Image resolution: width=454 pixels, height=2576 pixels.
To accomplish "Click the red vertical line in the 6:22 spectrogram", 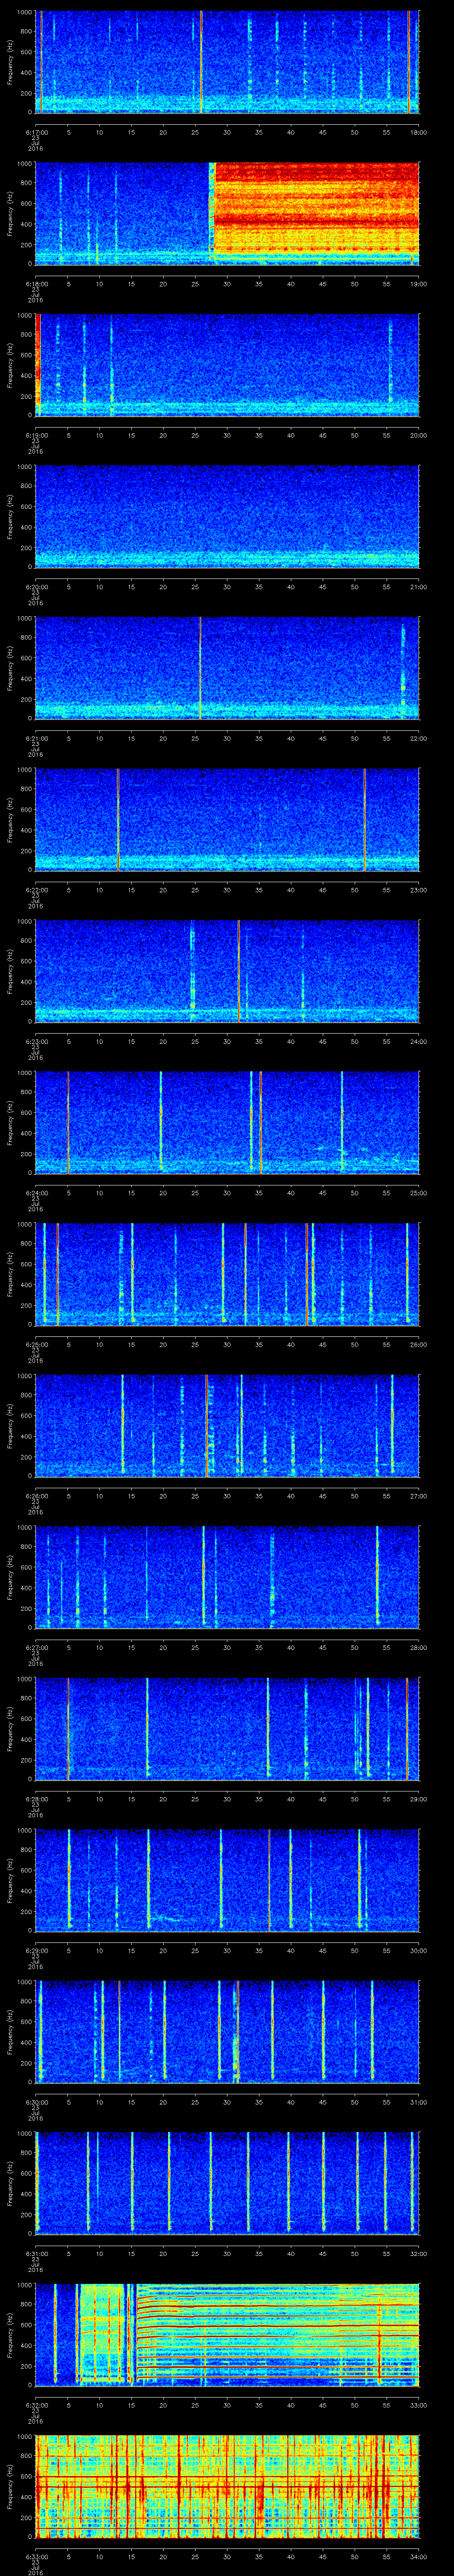I will [x=118, y=819].
